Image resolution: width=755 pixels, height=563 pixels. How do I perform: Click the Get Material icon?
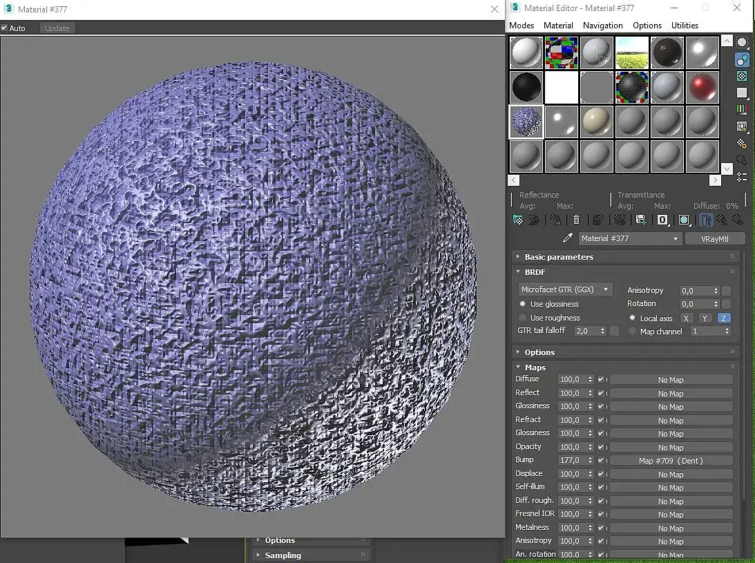tap(518, 220)
